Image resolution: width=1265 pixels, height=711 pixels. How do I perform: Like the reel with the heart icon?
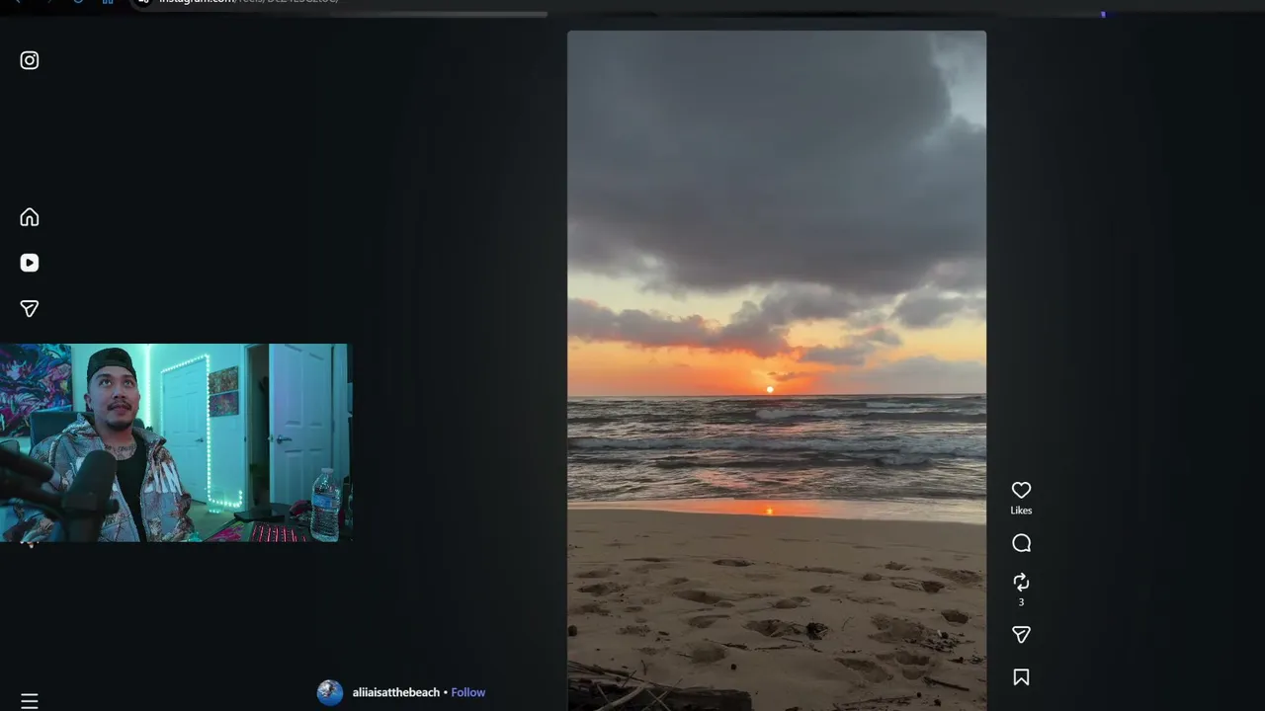1021,491
